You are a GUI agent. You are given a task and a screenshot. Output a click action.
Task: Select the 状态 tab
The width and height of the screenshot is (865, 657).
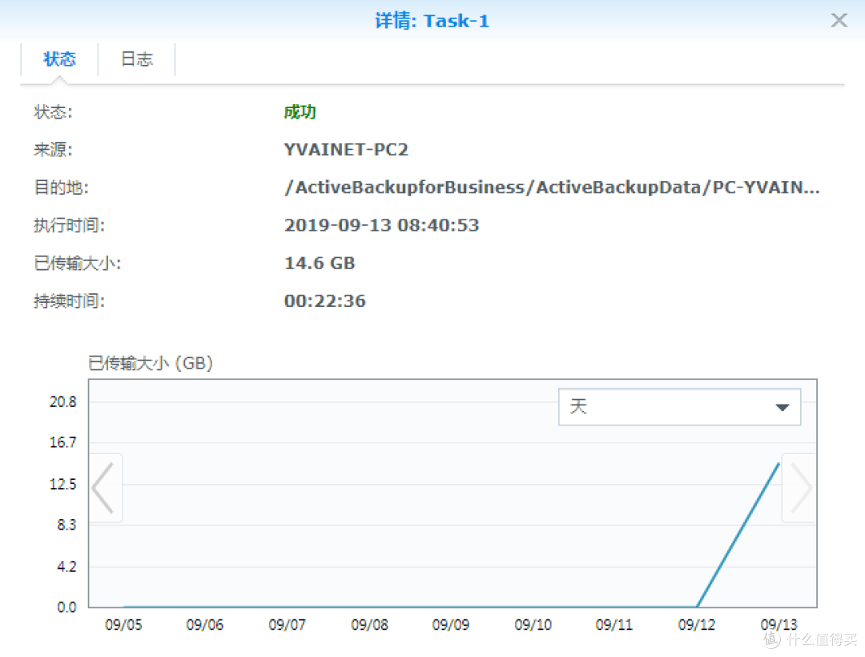(x=59, y=59)
